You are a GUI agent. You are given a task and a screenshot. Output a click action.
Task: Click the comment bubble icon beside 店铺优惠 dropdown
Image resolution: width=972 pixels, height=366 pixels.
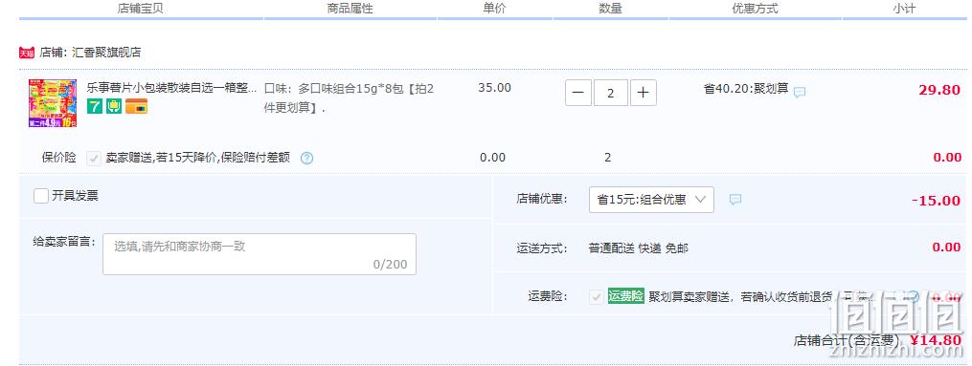point(735,200)
